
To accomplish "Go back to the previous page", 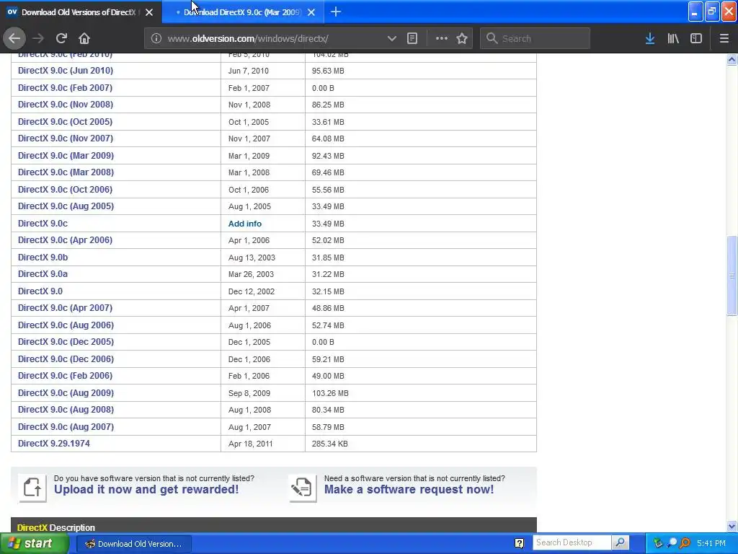I will [14, 38].
